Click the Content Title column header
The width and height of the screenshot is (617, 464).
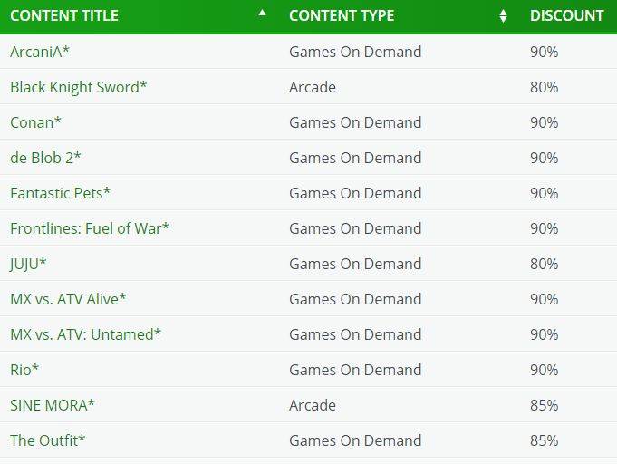click(64, 15)
